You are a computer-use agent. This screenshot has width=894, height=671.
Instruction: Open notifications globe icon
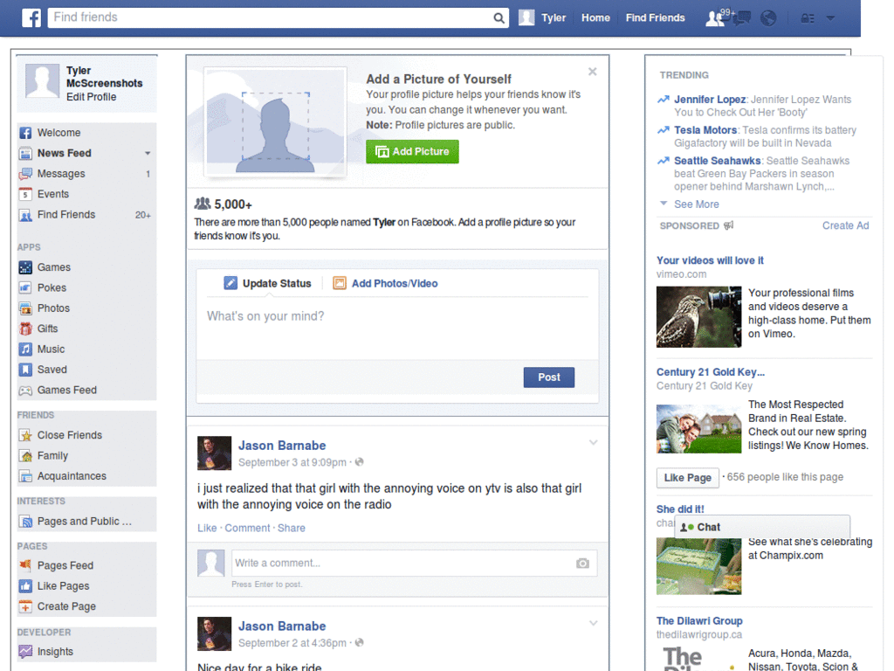click(768, 18)
